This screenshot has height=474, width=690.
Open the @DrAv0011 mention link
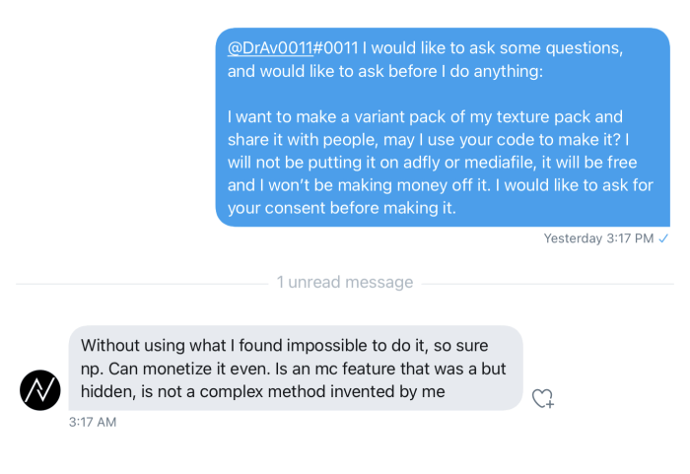coord(270,48)
